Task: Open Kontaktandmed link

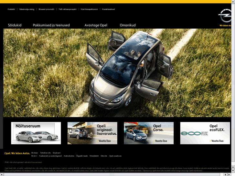Action: pos(108,9)
